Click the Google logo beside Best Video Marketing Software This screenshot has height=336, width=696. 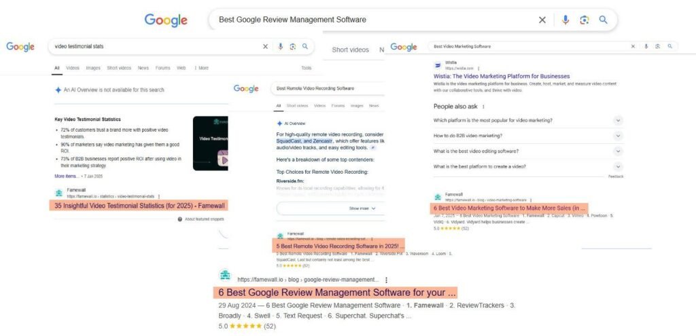click(404, 47)
